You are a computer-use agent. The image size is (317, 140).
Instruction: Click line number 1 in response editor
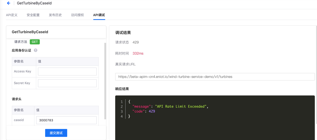pyautogui.click(x=121, y=101)
